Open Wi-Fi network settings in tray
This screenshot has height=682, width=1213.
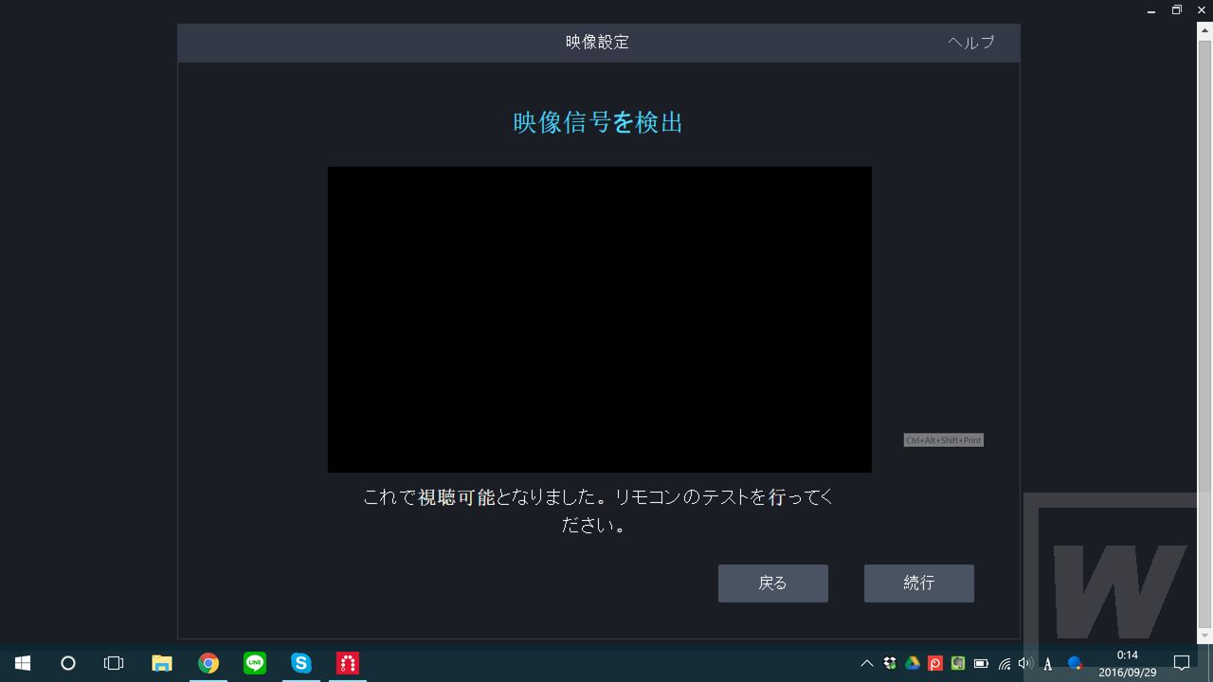point(1004,664)
